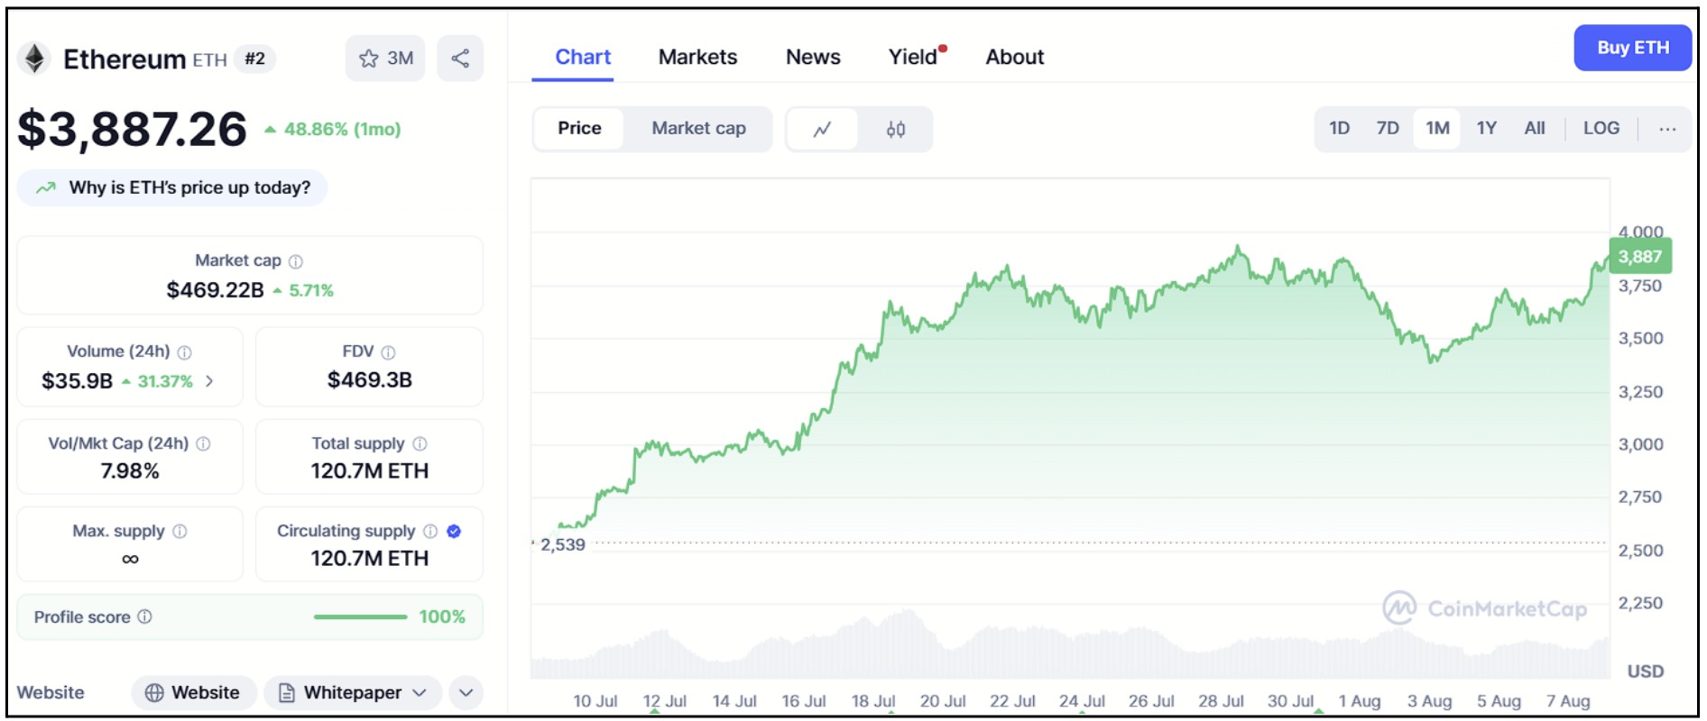Click the blue verified badge for circulating supply

[x=454, y=531]
